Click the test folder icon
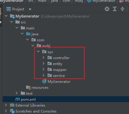This screenshot has width=129, height=114. point(23,93)
